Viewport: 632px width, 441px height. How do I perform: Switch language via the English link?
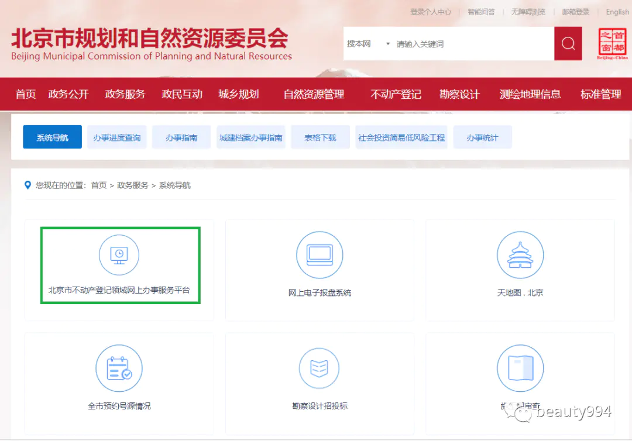click(x=617, y=12)
